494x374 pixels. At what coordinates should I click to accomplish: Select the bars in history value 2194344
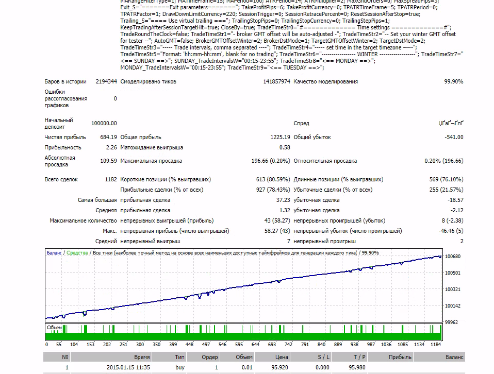click(x=106, y=81)
